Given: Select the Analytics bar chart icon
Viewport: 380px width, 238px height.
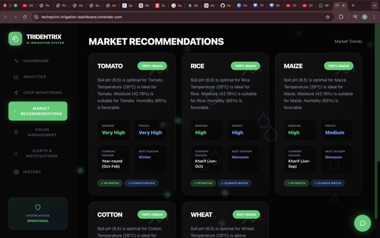Looking at the screenshot, I should point(16,77).
